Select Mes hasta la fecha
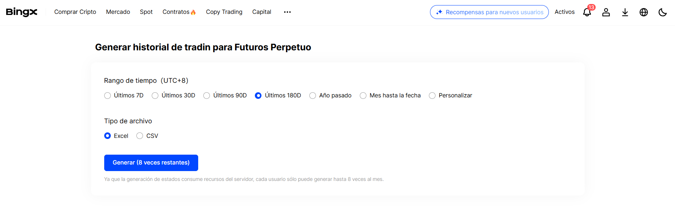675x209 pixels. click(x=363, y=96)
